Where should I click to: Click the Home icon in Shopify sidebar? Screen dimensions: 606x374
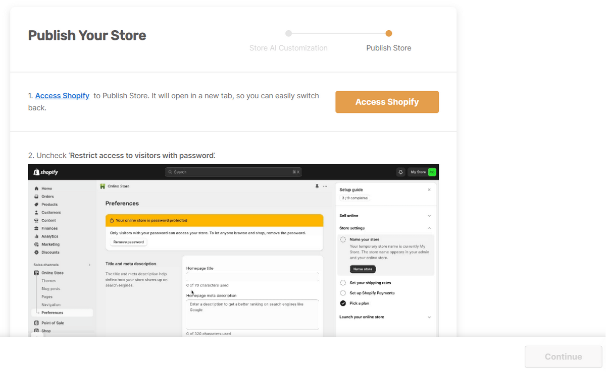click(x=36, y=189)
